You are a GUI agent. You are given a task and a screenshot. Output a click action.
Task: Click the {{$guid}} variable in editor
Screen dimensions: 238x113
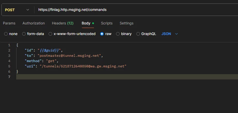(50, 50)
